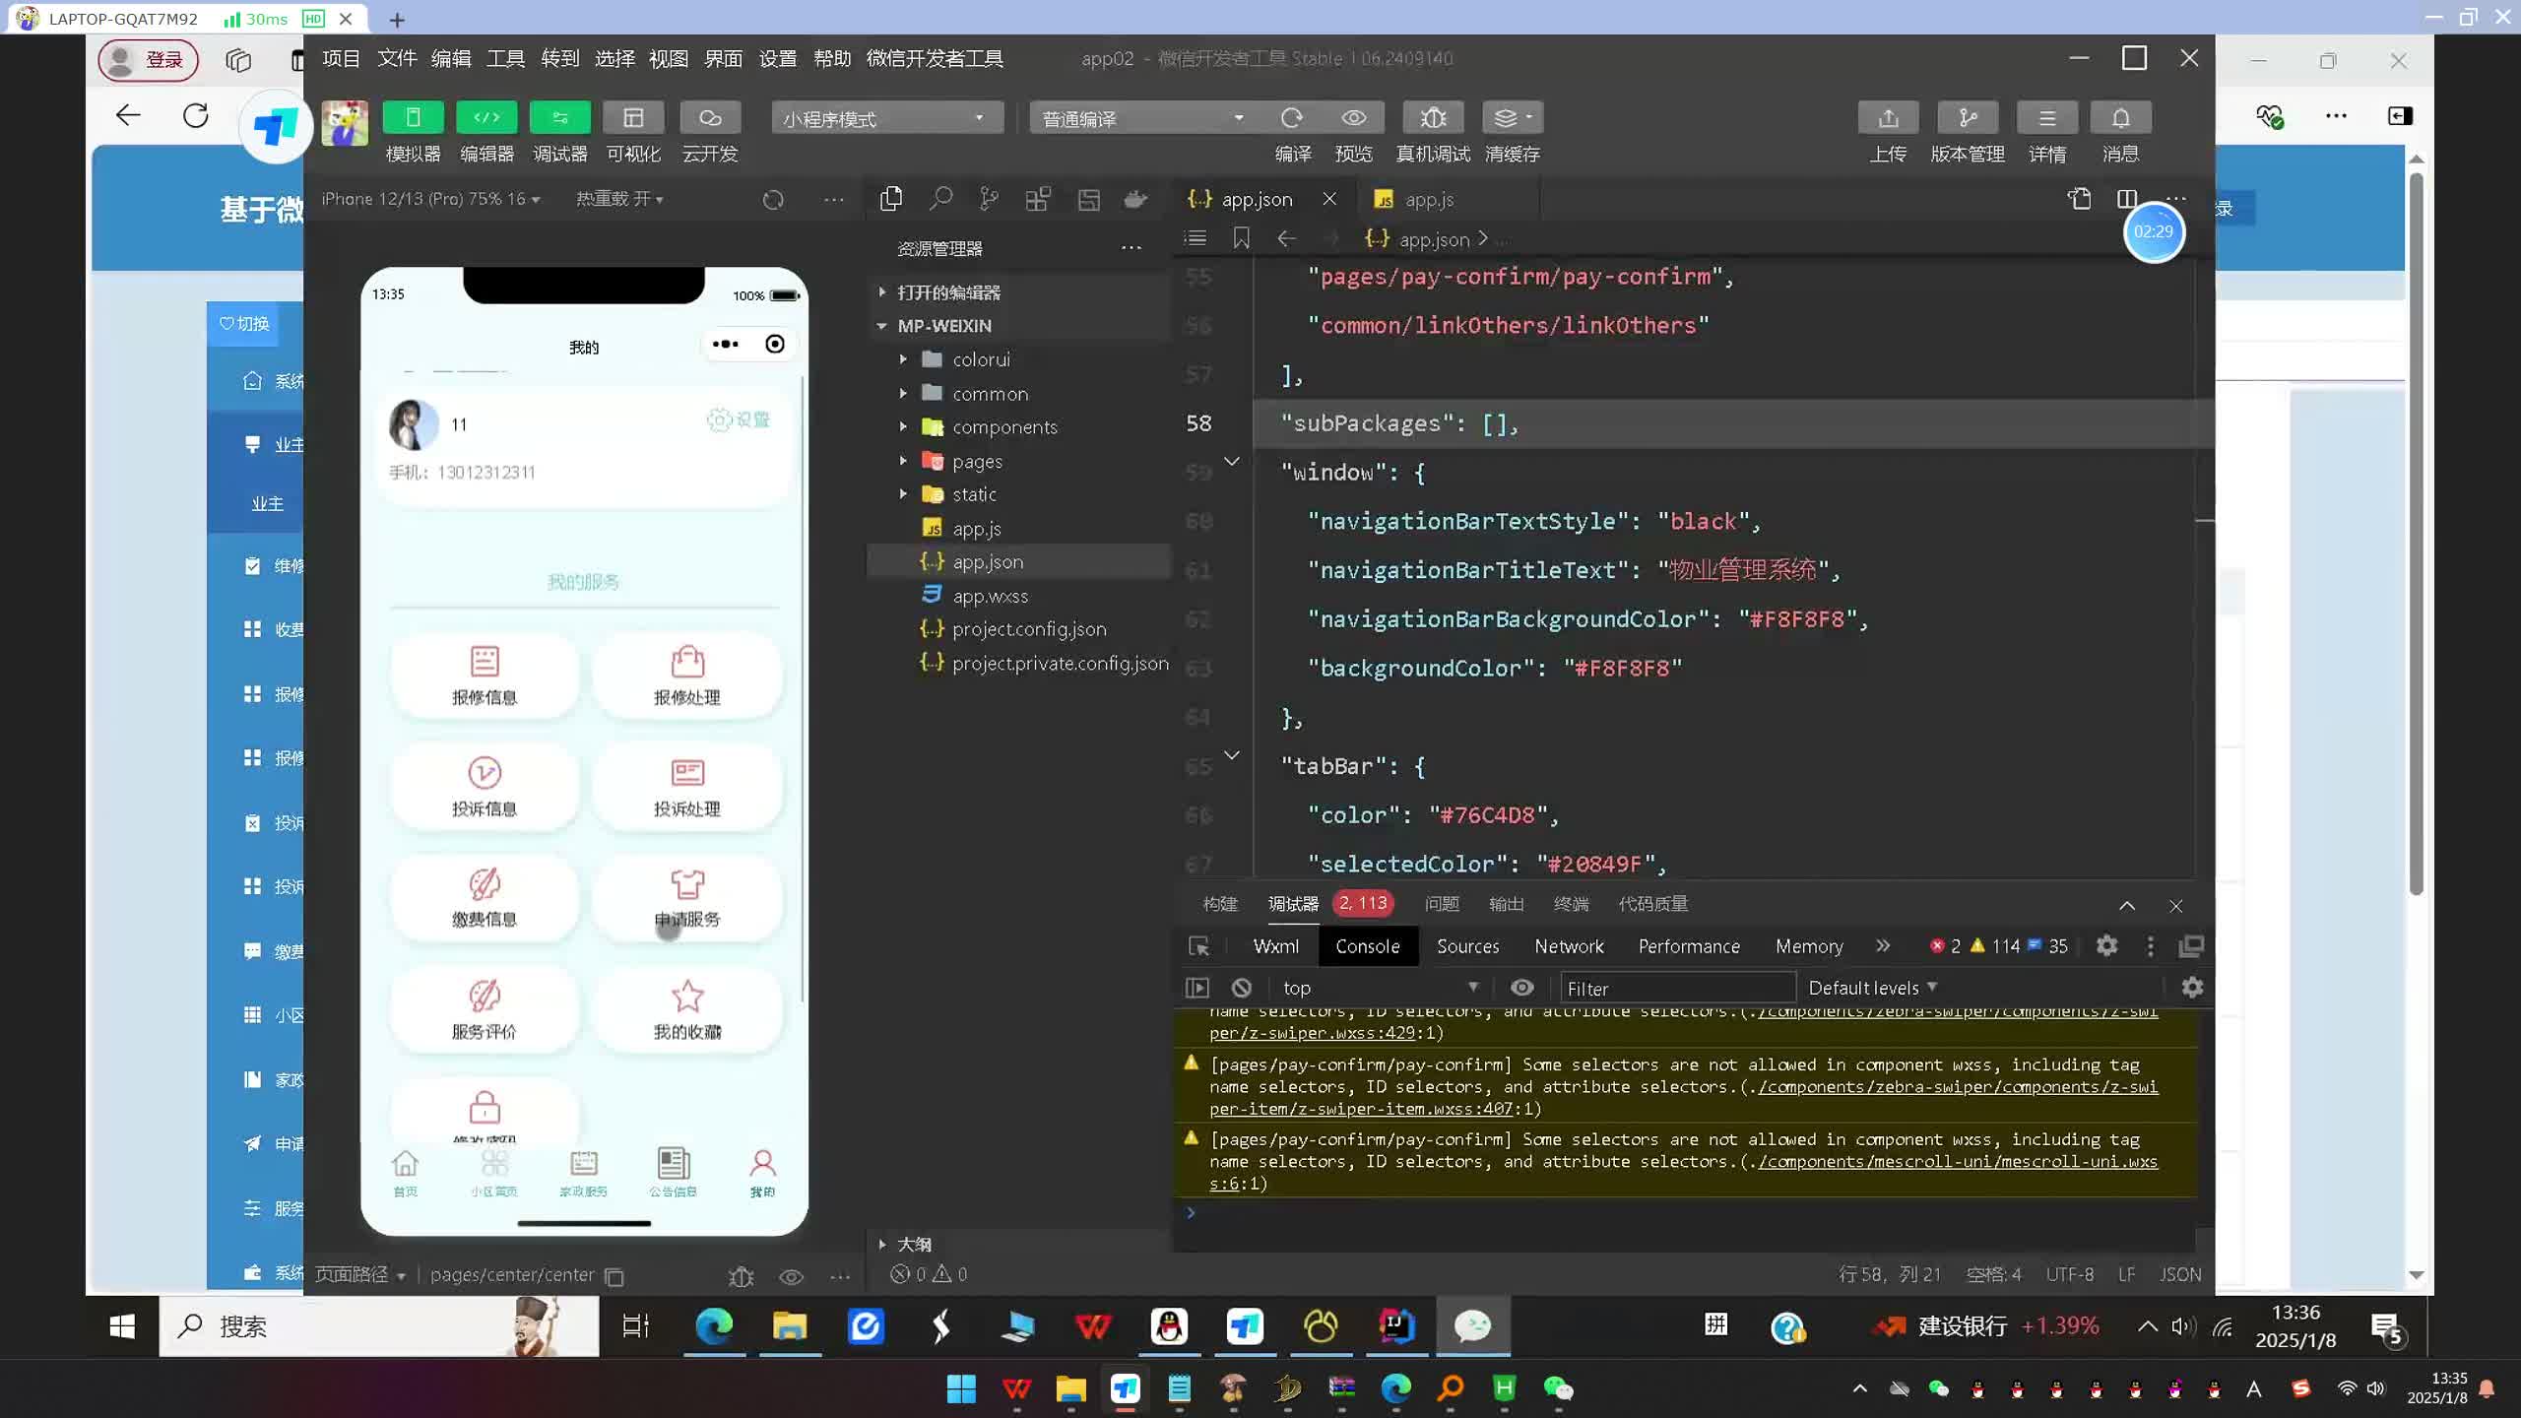Open the search icon in the explorer sidebar

(x=940, y=199)
